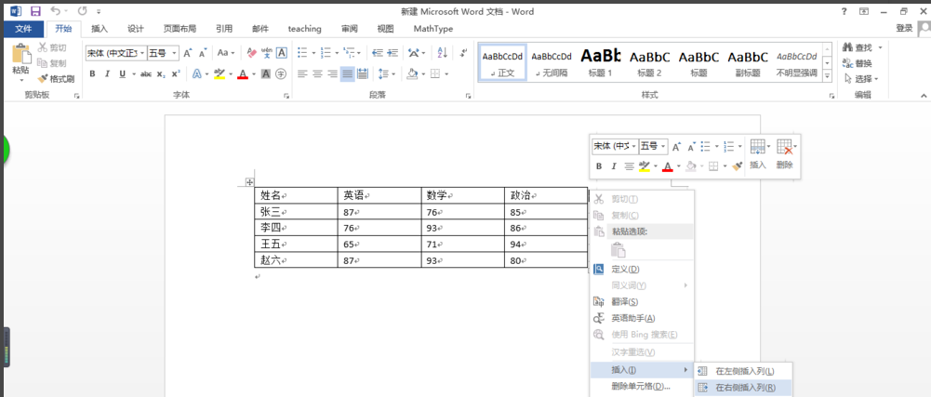Click the 登录 sign-in link
931x397 pixels.
[x=904, y=29]
